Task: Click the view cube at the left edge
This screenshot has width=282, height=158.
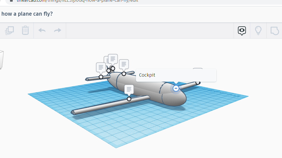Action: click(x=1, y=60)
